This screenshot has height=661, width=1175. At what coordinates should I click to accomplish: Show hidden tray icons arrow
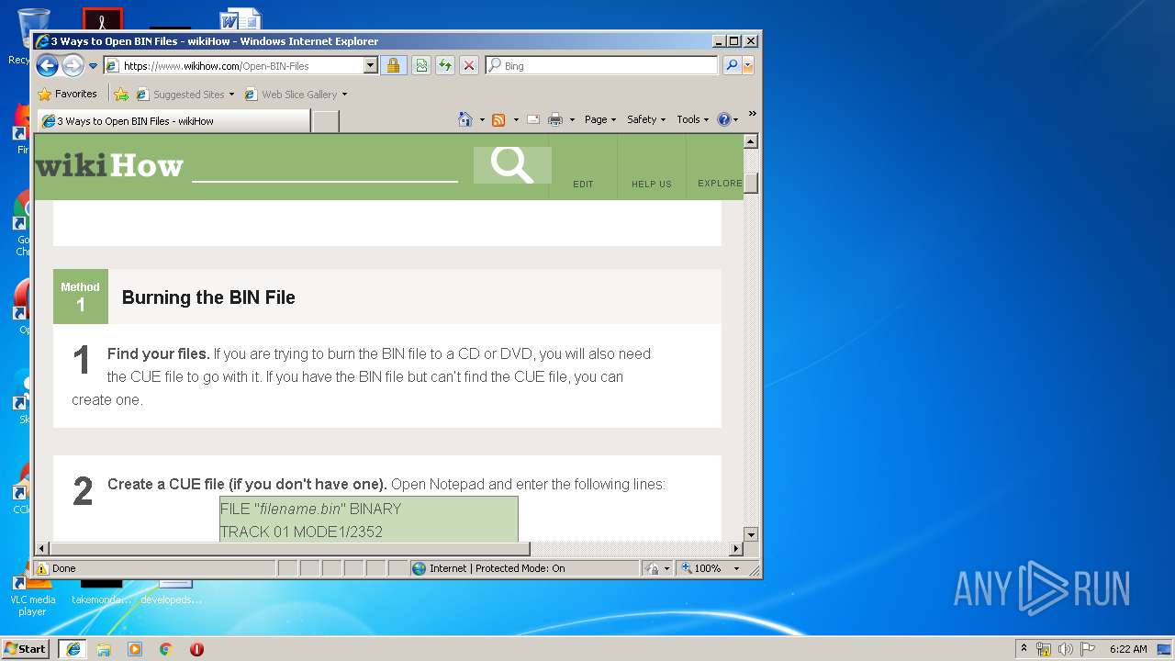click(1024, 648)
